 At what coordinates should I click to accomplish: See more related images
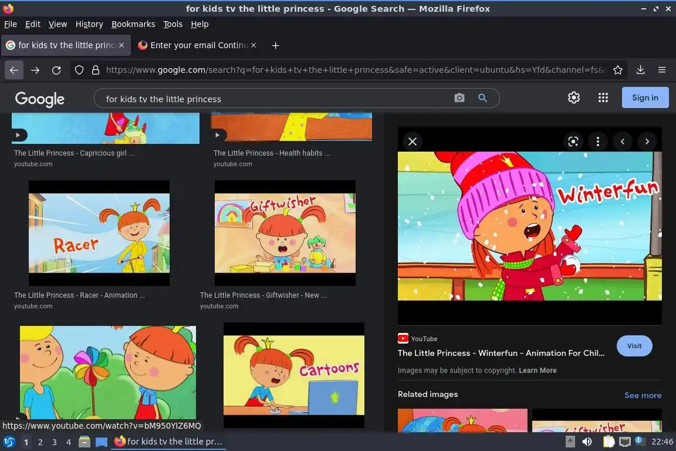tap(643, 395)
